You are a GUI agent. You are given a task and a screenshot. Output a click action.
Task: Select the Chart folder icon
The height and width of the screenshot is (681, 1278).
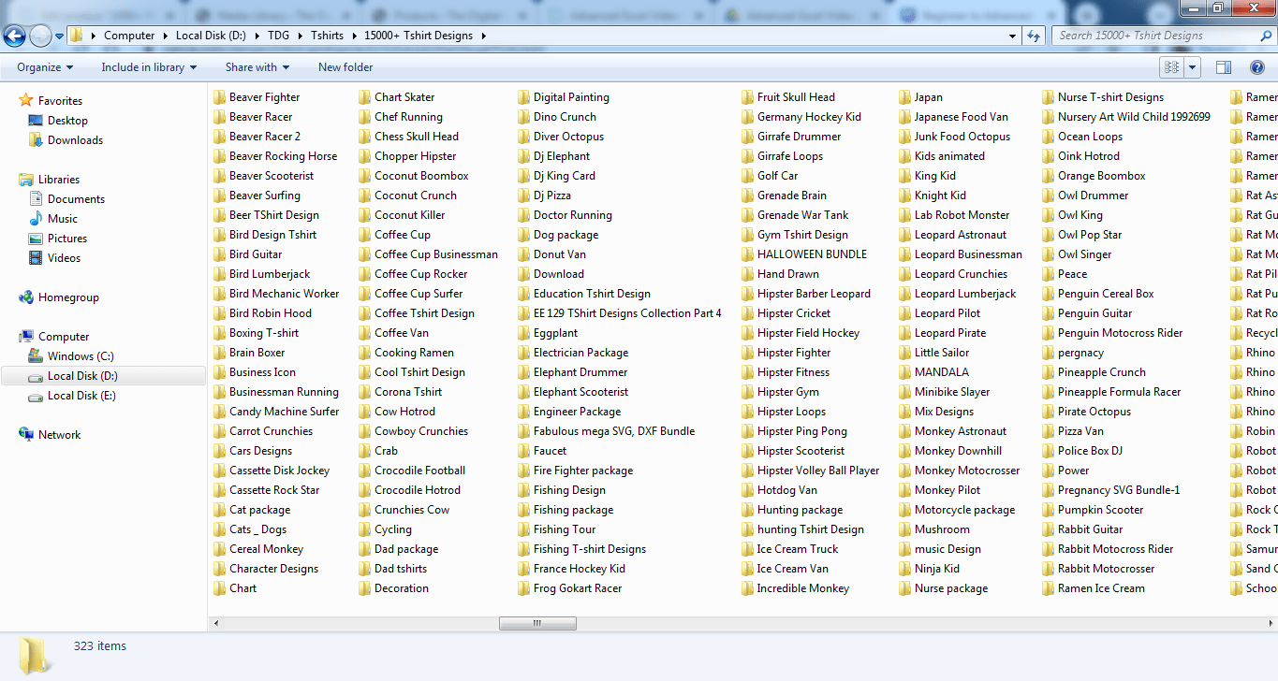pos(220,588)
